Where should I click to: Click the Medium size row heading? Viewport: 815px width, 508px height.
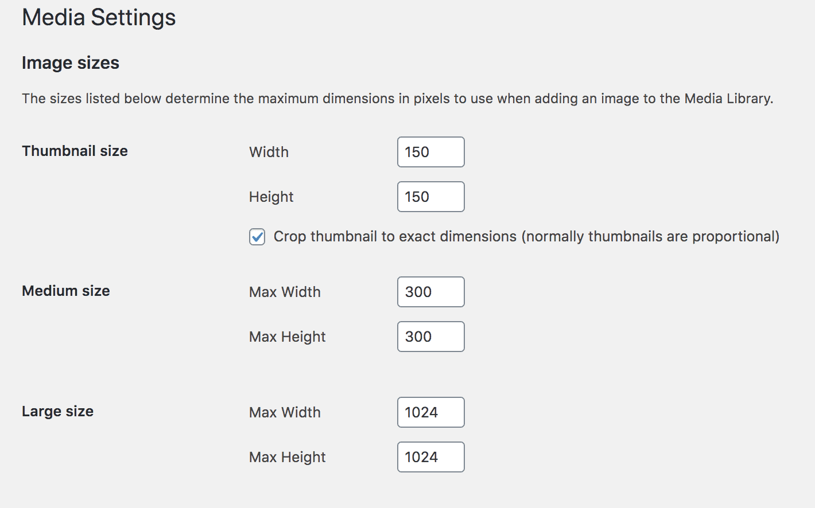pyautogui.click(x=65, y=291)
